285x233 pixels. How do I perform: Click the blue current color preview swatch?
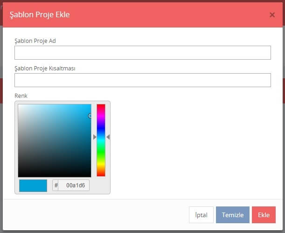click(x=33, y=185)
